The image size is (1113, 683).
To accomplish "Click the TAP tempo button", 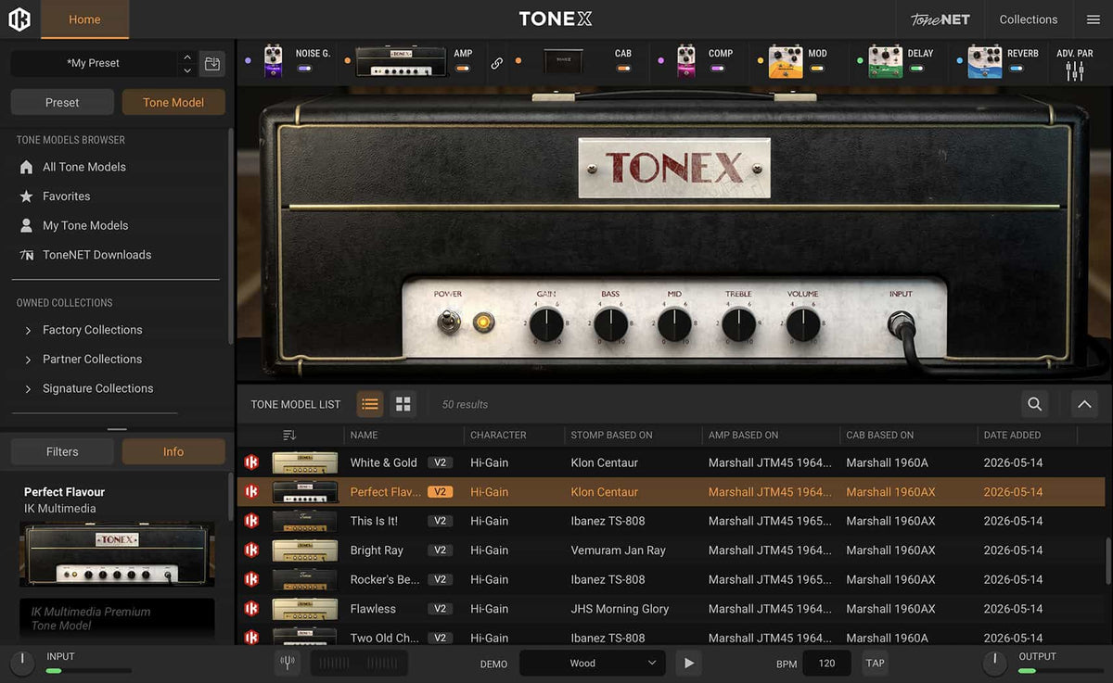I will click(x=875, y=663).
